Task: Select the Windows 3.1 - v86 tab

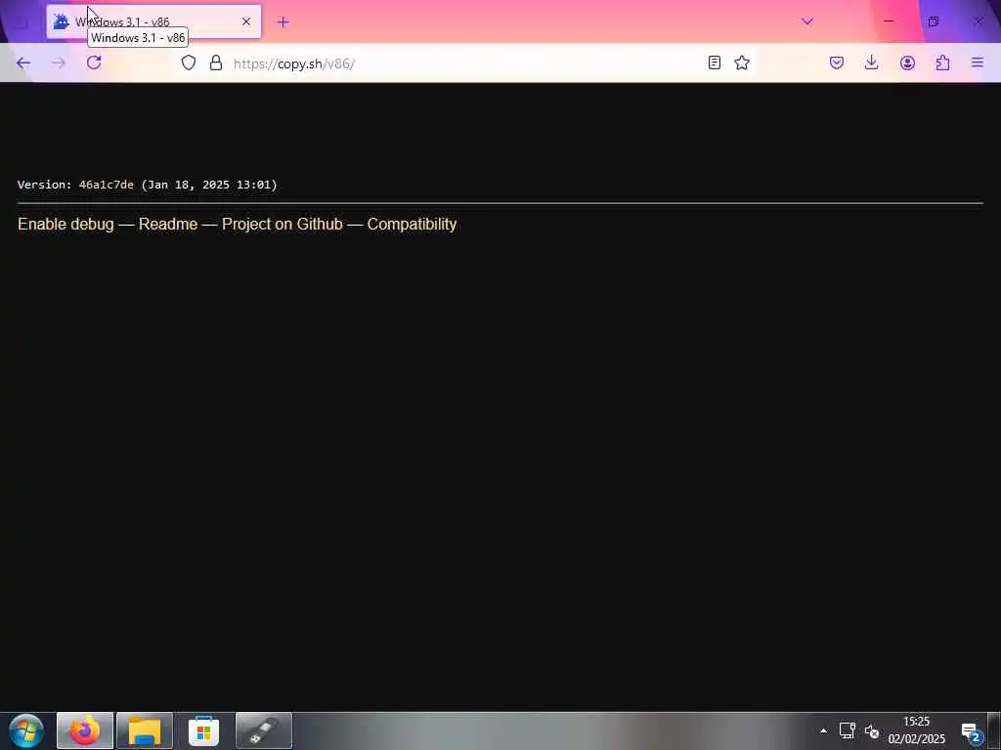Action: click(153, 21)
